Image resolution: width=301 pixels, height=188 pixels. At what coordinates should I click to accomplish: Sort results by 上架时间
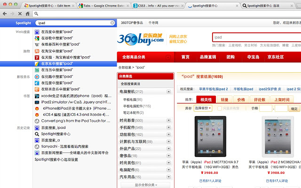tap(282, 100)
